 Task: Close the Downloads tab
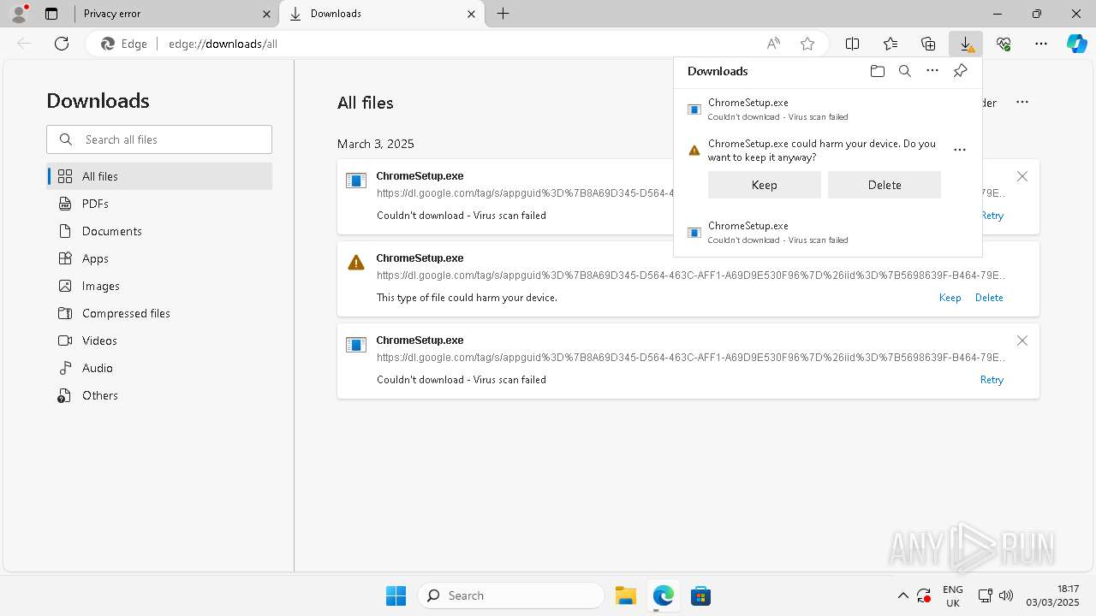(x=471, y=14)
